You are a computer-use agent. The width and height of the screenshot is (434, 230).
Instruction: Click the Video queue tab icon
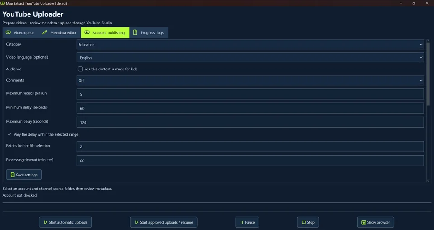8,32
